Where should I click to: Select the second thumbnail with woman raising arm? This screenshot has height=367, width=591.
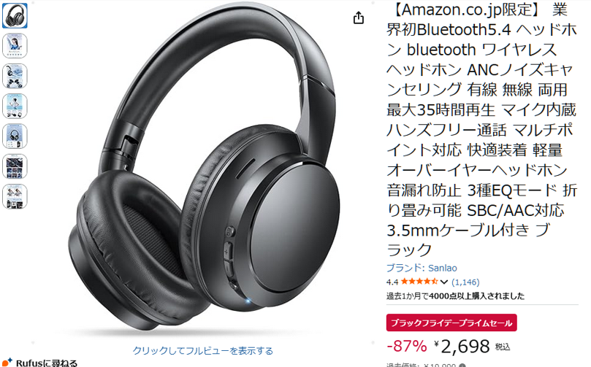tap(15, 46)
